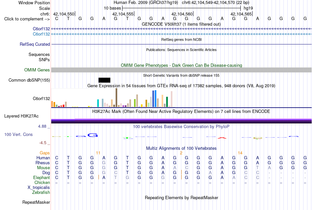
Task: Select the 'Mouse' species row label
Action: pos(43,168)
